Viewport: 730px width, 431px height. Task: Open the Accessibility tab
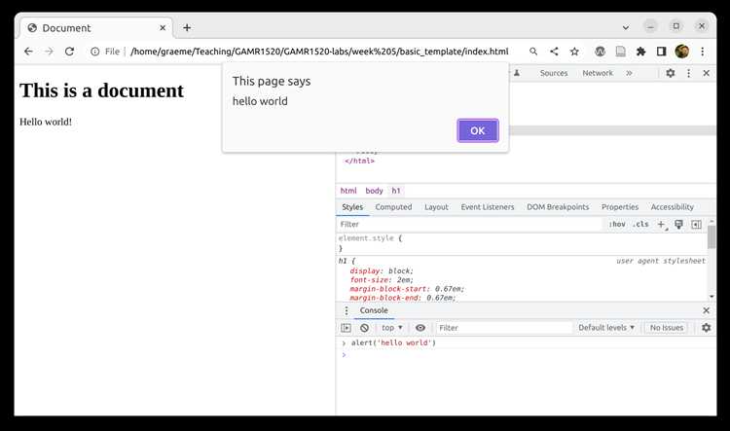click(673, 207)
